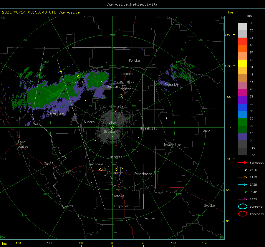Screen dimensions: 265x247
Task: Click the yellow radar-center diamond near Didsbury
Action: 112,128
